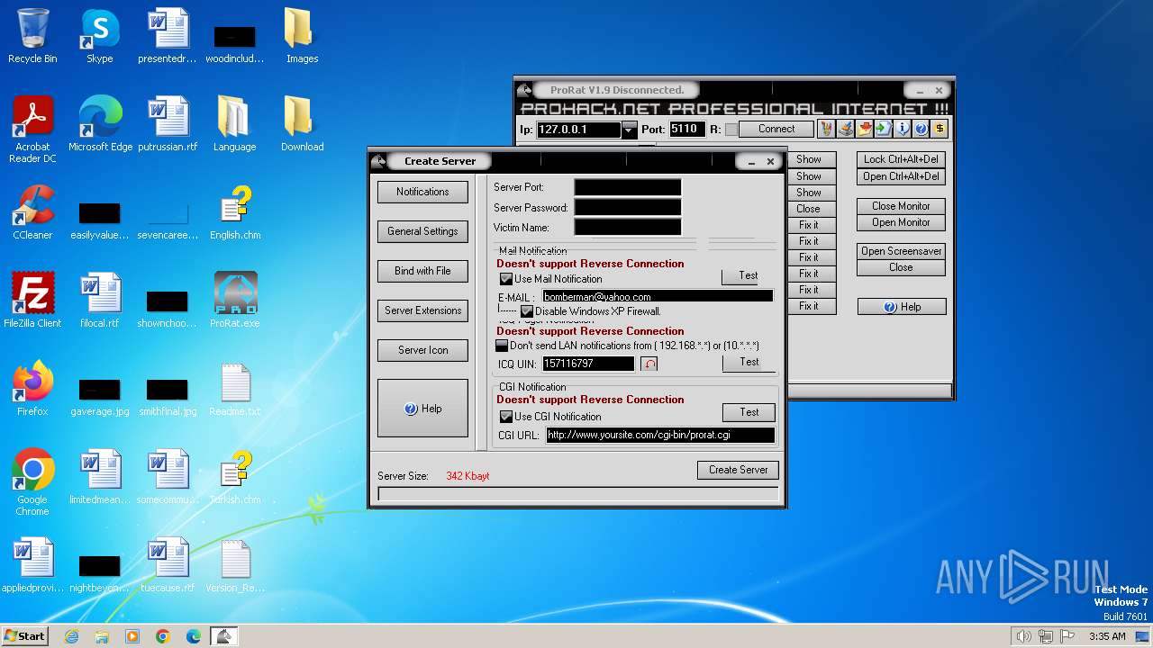Click the Create Server button
1153x648 pixels.
738,470
